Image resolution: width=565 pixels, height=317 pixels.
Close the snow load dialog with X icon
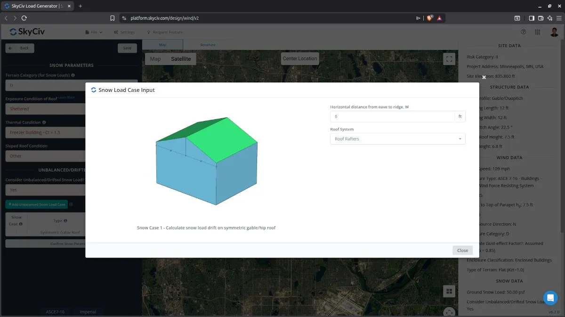coord(484,77)
